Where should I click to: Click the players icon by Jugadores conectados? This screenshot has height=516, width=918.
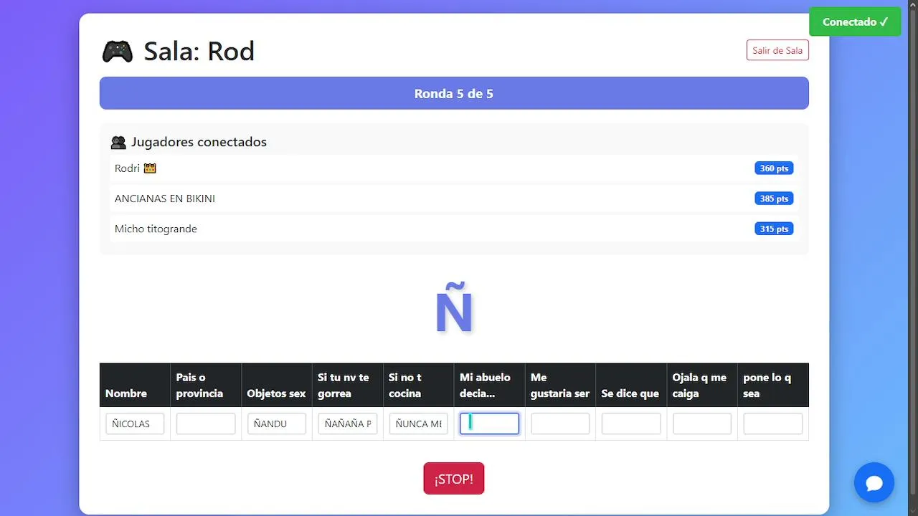point(118,142)
